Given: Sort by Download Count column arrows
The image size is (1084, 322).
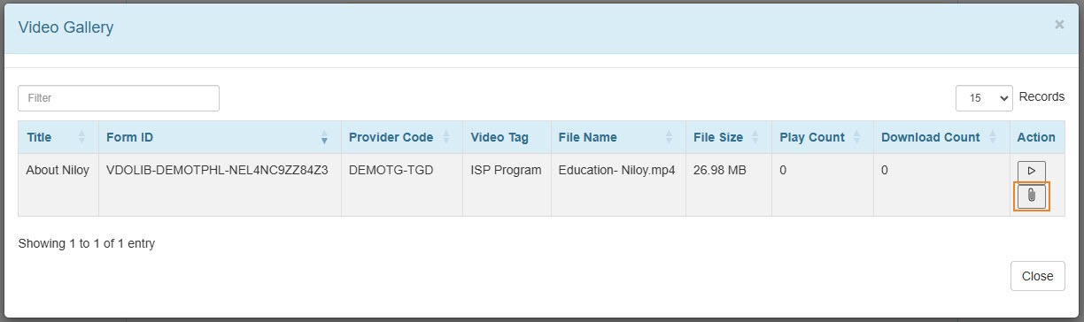Looking at the screenshot, I should 994,137.
